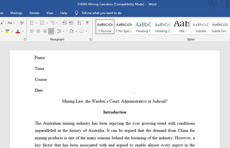The height and width of the screenshot is (148, 230).
Task: Open the font color dropdown arrow
Action: (x=23, y=31)
